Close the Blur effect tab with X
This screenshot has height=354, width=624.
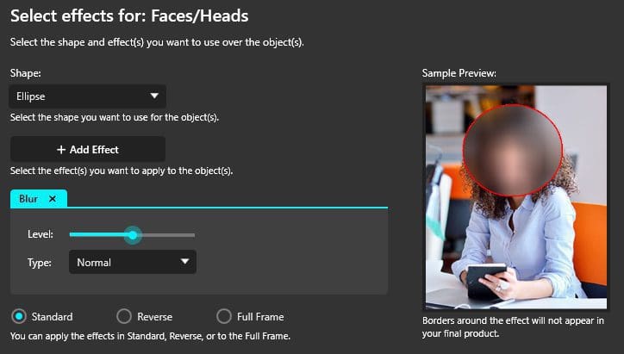tap(53, 198)
